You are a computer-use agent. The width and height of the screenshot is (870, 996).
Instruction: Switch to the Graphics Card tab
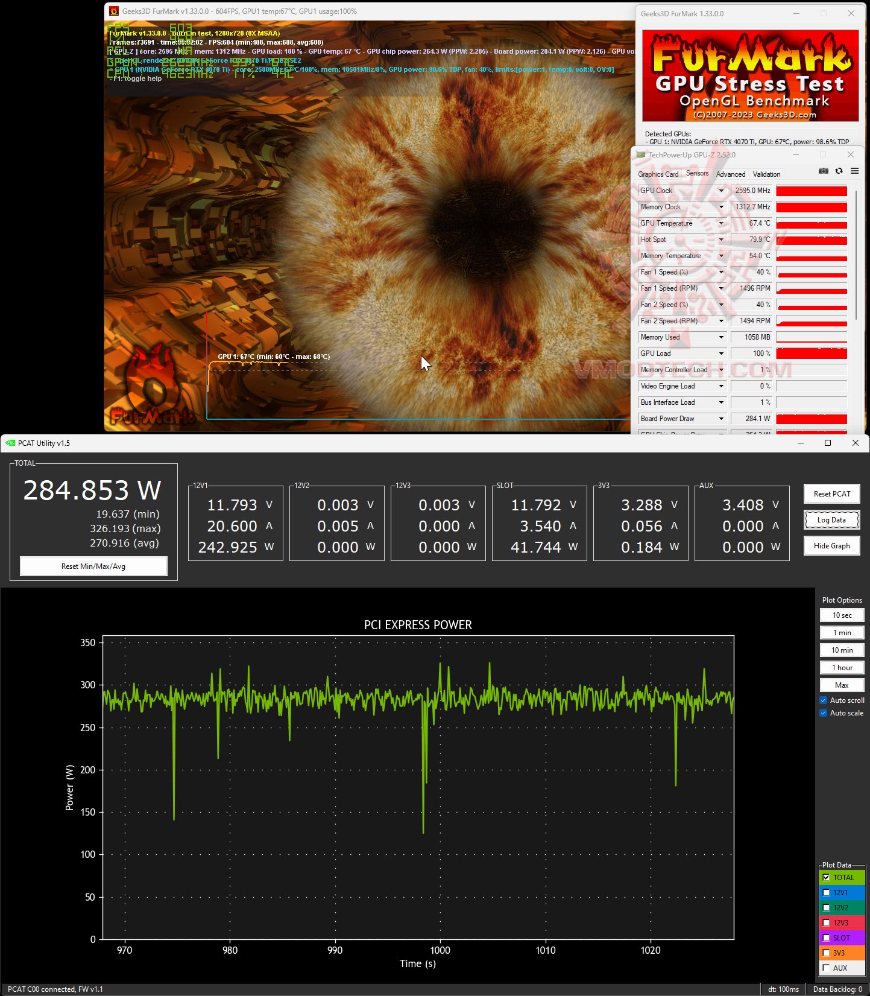pyautogui.click(x=658, y=174)
